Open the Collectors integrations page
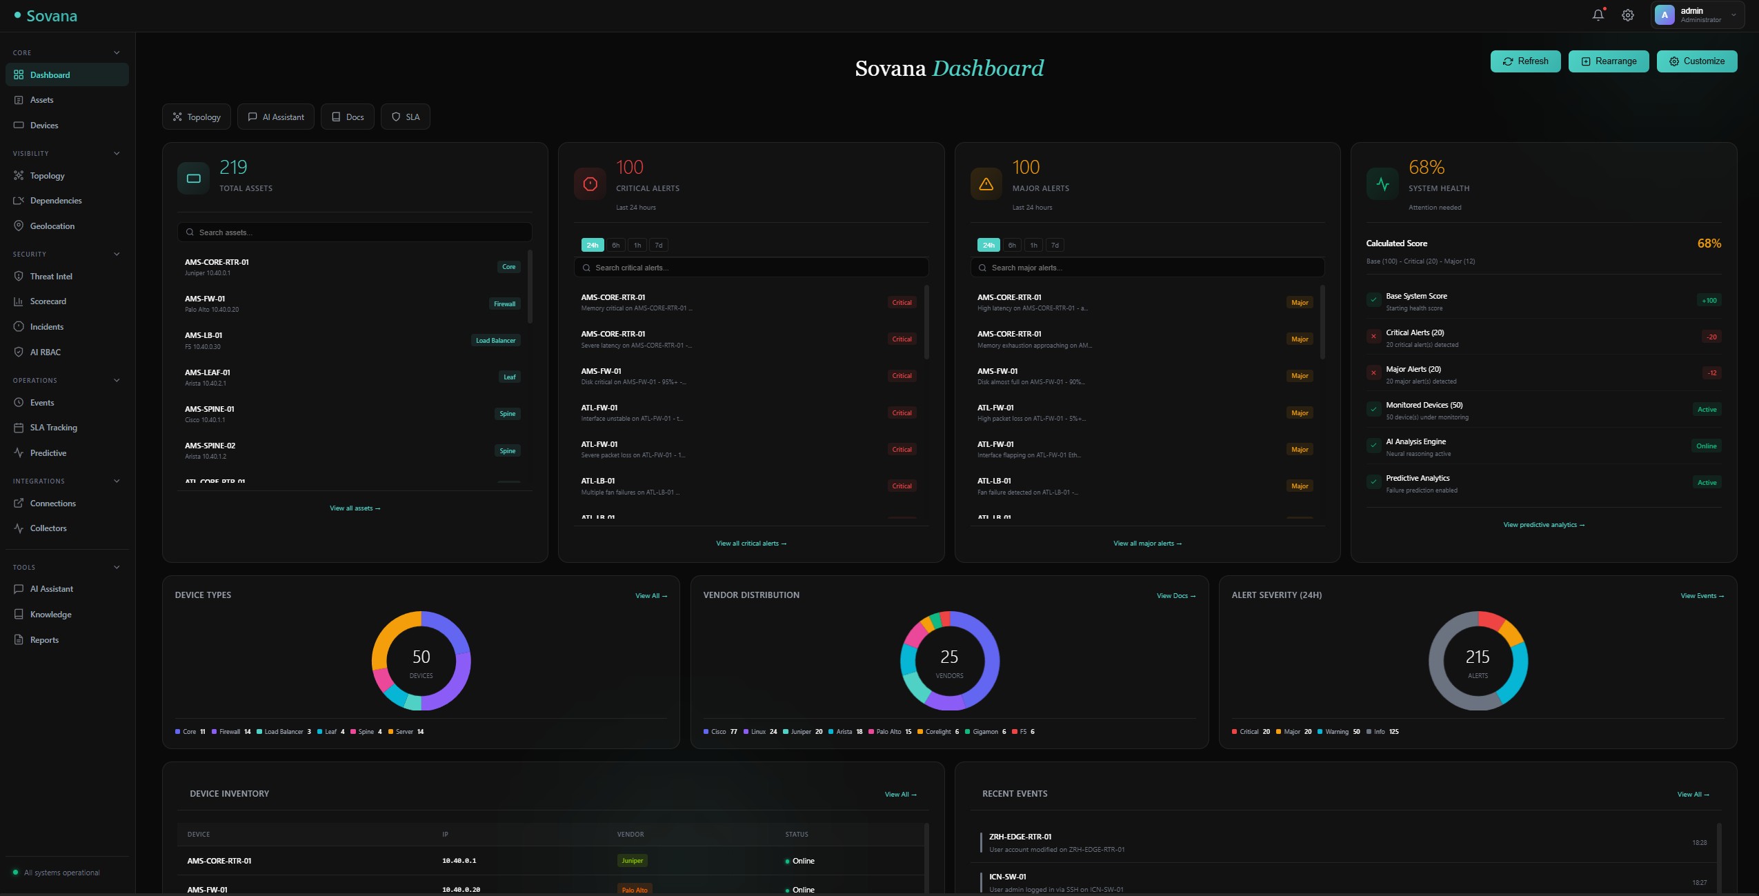 [48, 528]
